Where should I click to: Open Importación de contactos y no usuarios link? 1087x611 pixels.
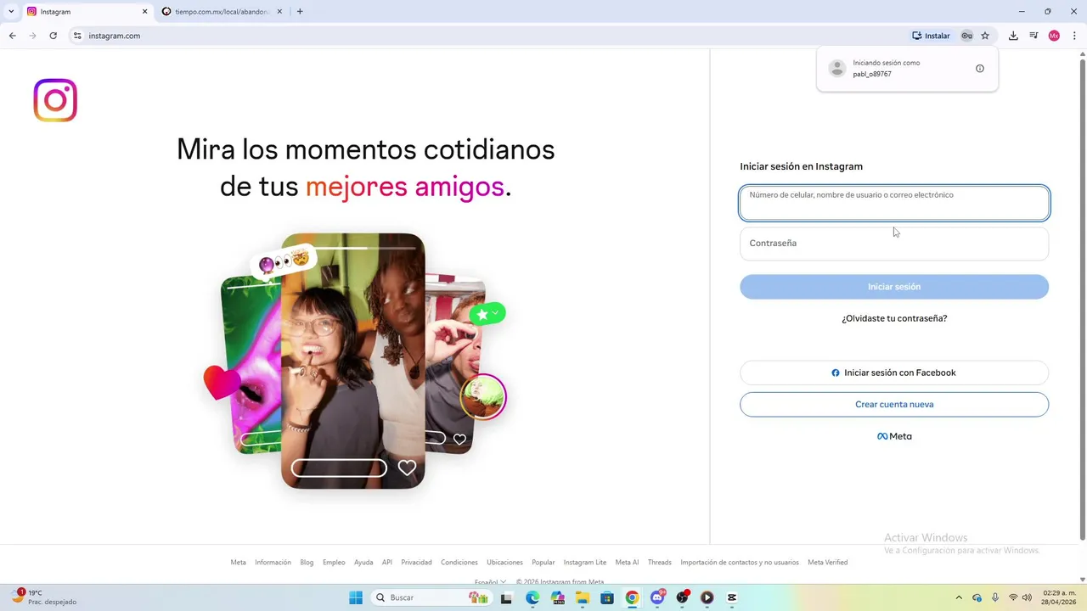[x=740, y=563]
